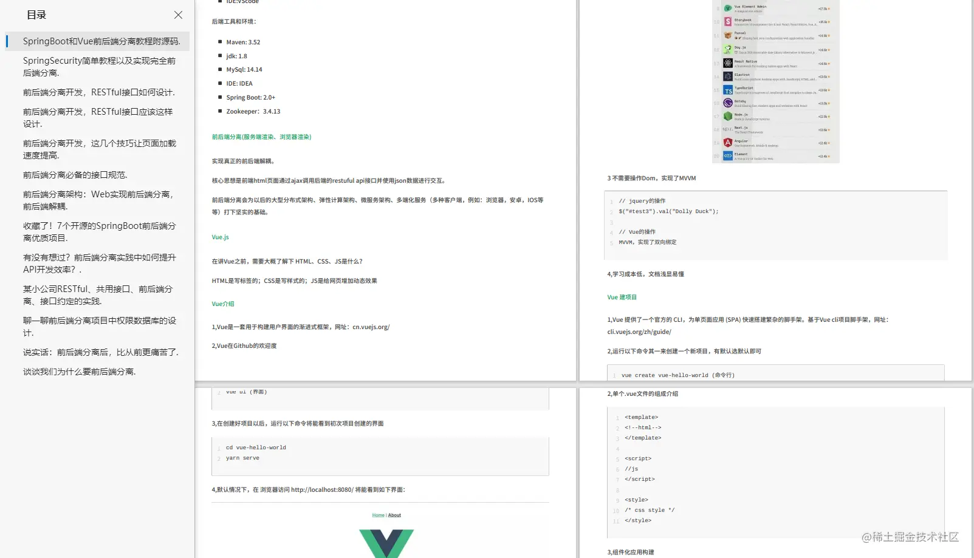
Task: Select 这几个技巧让页面加载速度提高 entry
Action: [99, 149]
